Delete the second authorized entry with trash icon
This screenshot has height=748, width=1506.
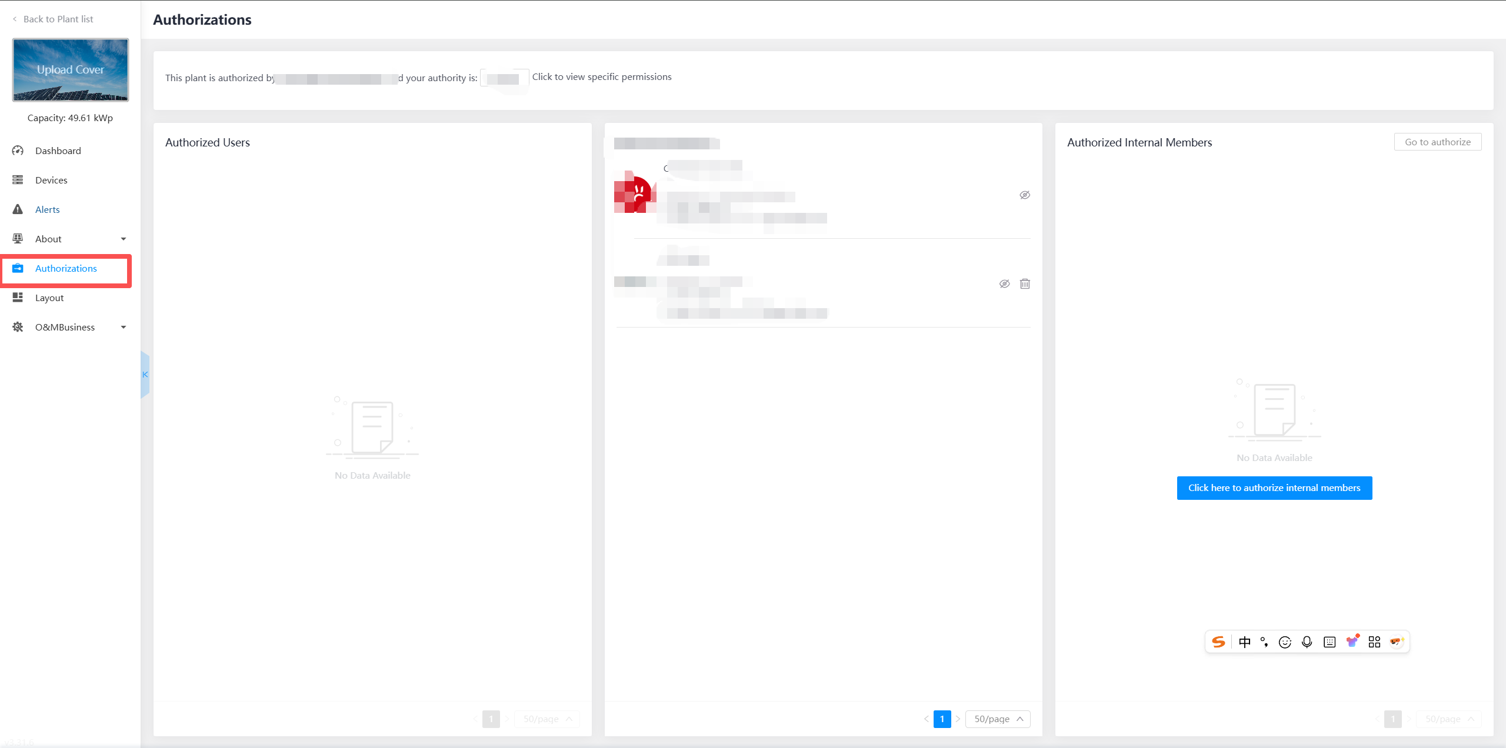coord(1025,284)
